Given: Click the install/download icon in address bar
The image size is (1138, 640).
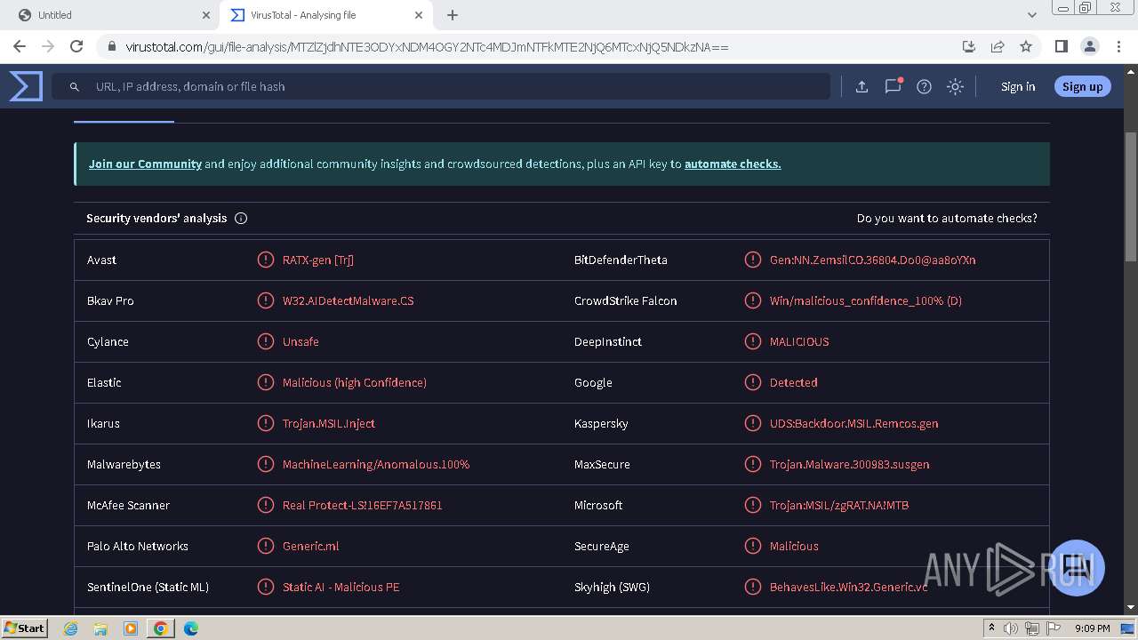Looking at the screenshot, I should pyautogui.click(x=969, y=46).
